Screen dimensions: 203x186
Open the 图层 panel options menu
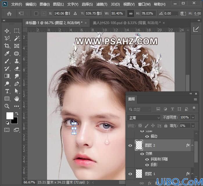[195, 99]
